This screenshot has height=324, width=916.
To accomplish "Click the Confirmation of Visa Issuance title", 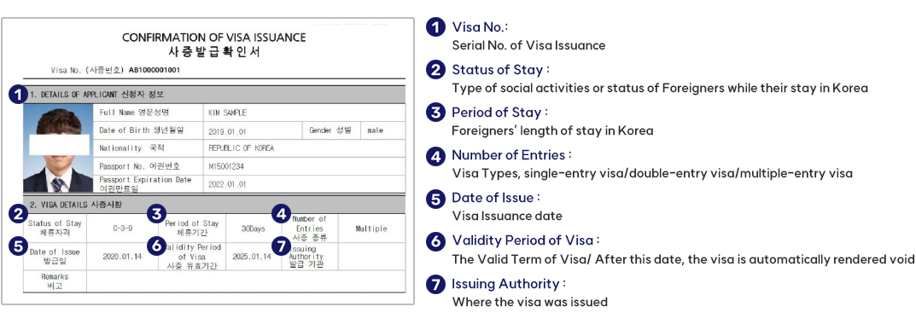I will coord(213,38).
